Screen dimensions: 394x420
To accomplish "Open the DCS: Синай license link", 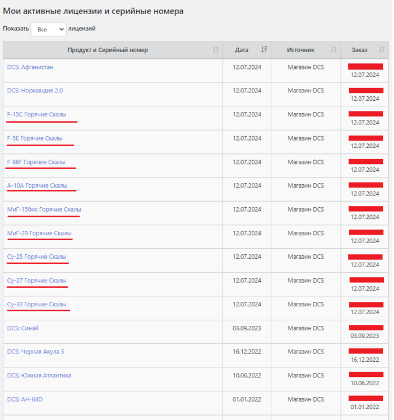I will (x=23, y=328).
